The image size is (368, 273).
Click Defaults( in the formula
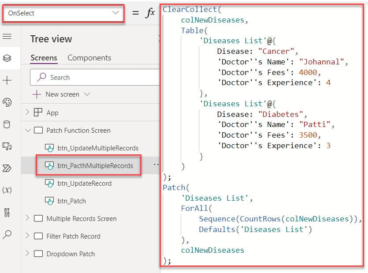pos(219,229)
